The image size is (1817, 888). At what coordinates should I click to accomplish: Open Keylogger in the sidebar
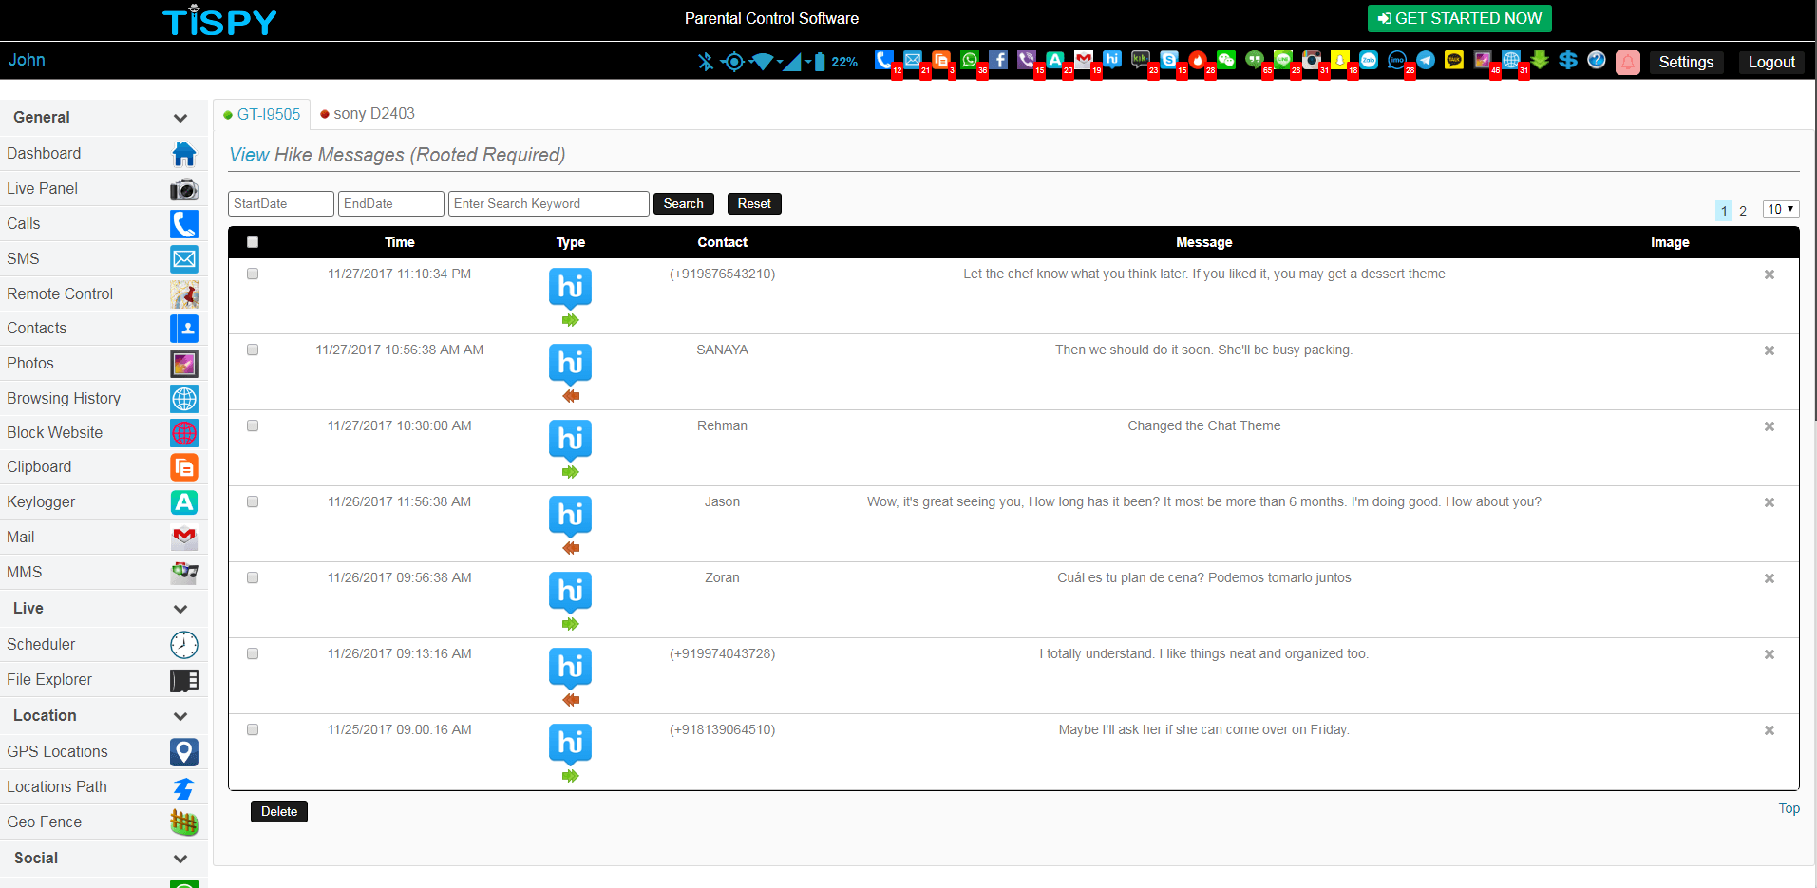(104, 502)
